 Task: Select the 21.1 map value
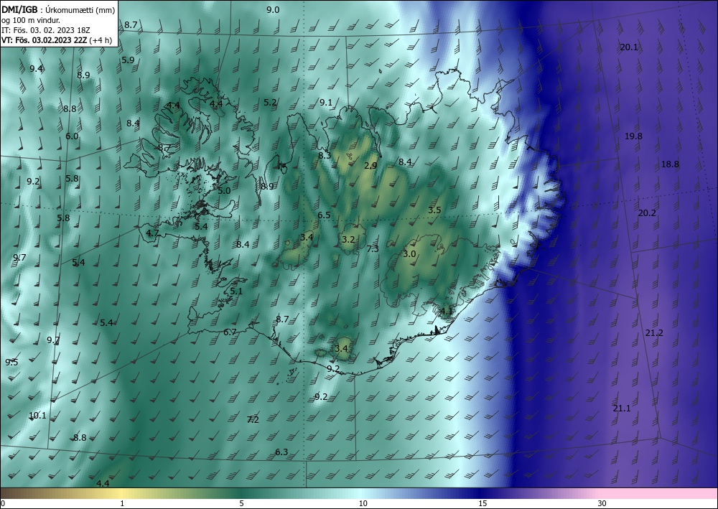622,408
